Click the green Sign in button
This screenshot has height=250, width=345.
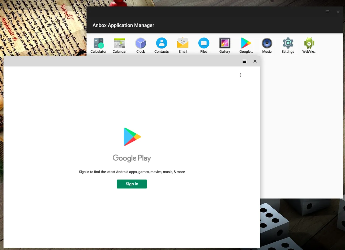tap(132, 184)
